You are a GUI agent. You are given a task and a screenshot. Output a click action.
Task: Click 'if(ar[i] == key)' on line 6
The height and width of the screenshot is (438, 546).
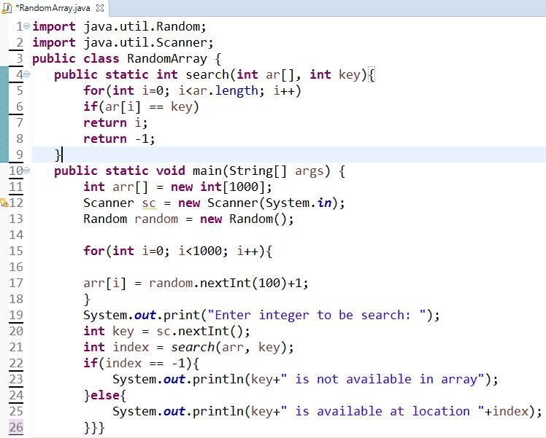point(141,106)
